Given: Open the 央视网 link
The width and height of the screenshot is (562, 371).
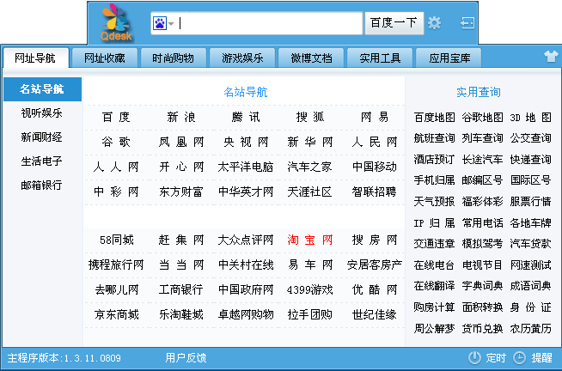Looking at the screenshot, I should [245, 143].
